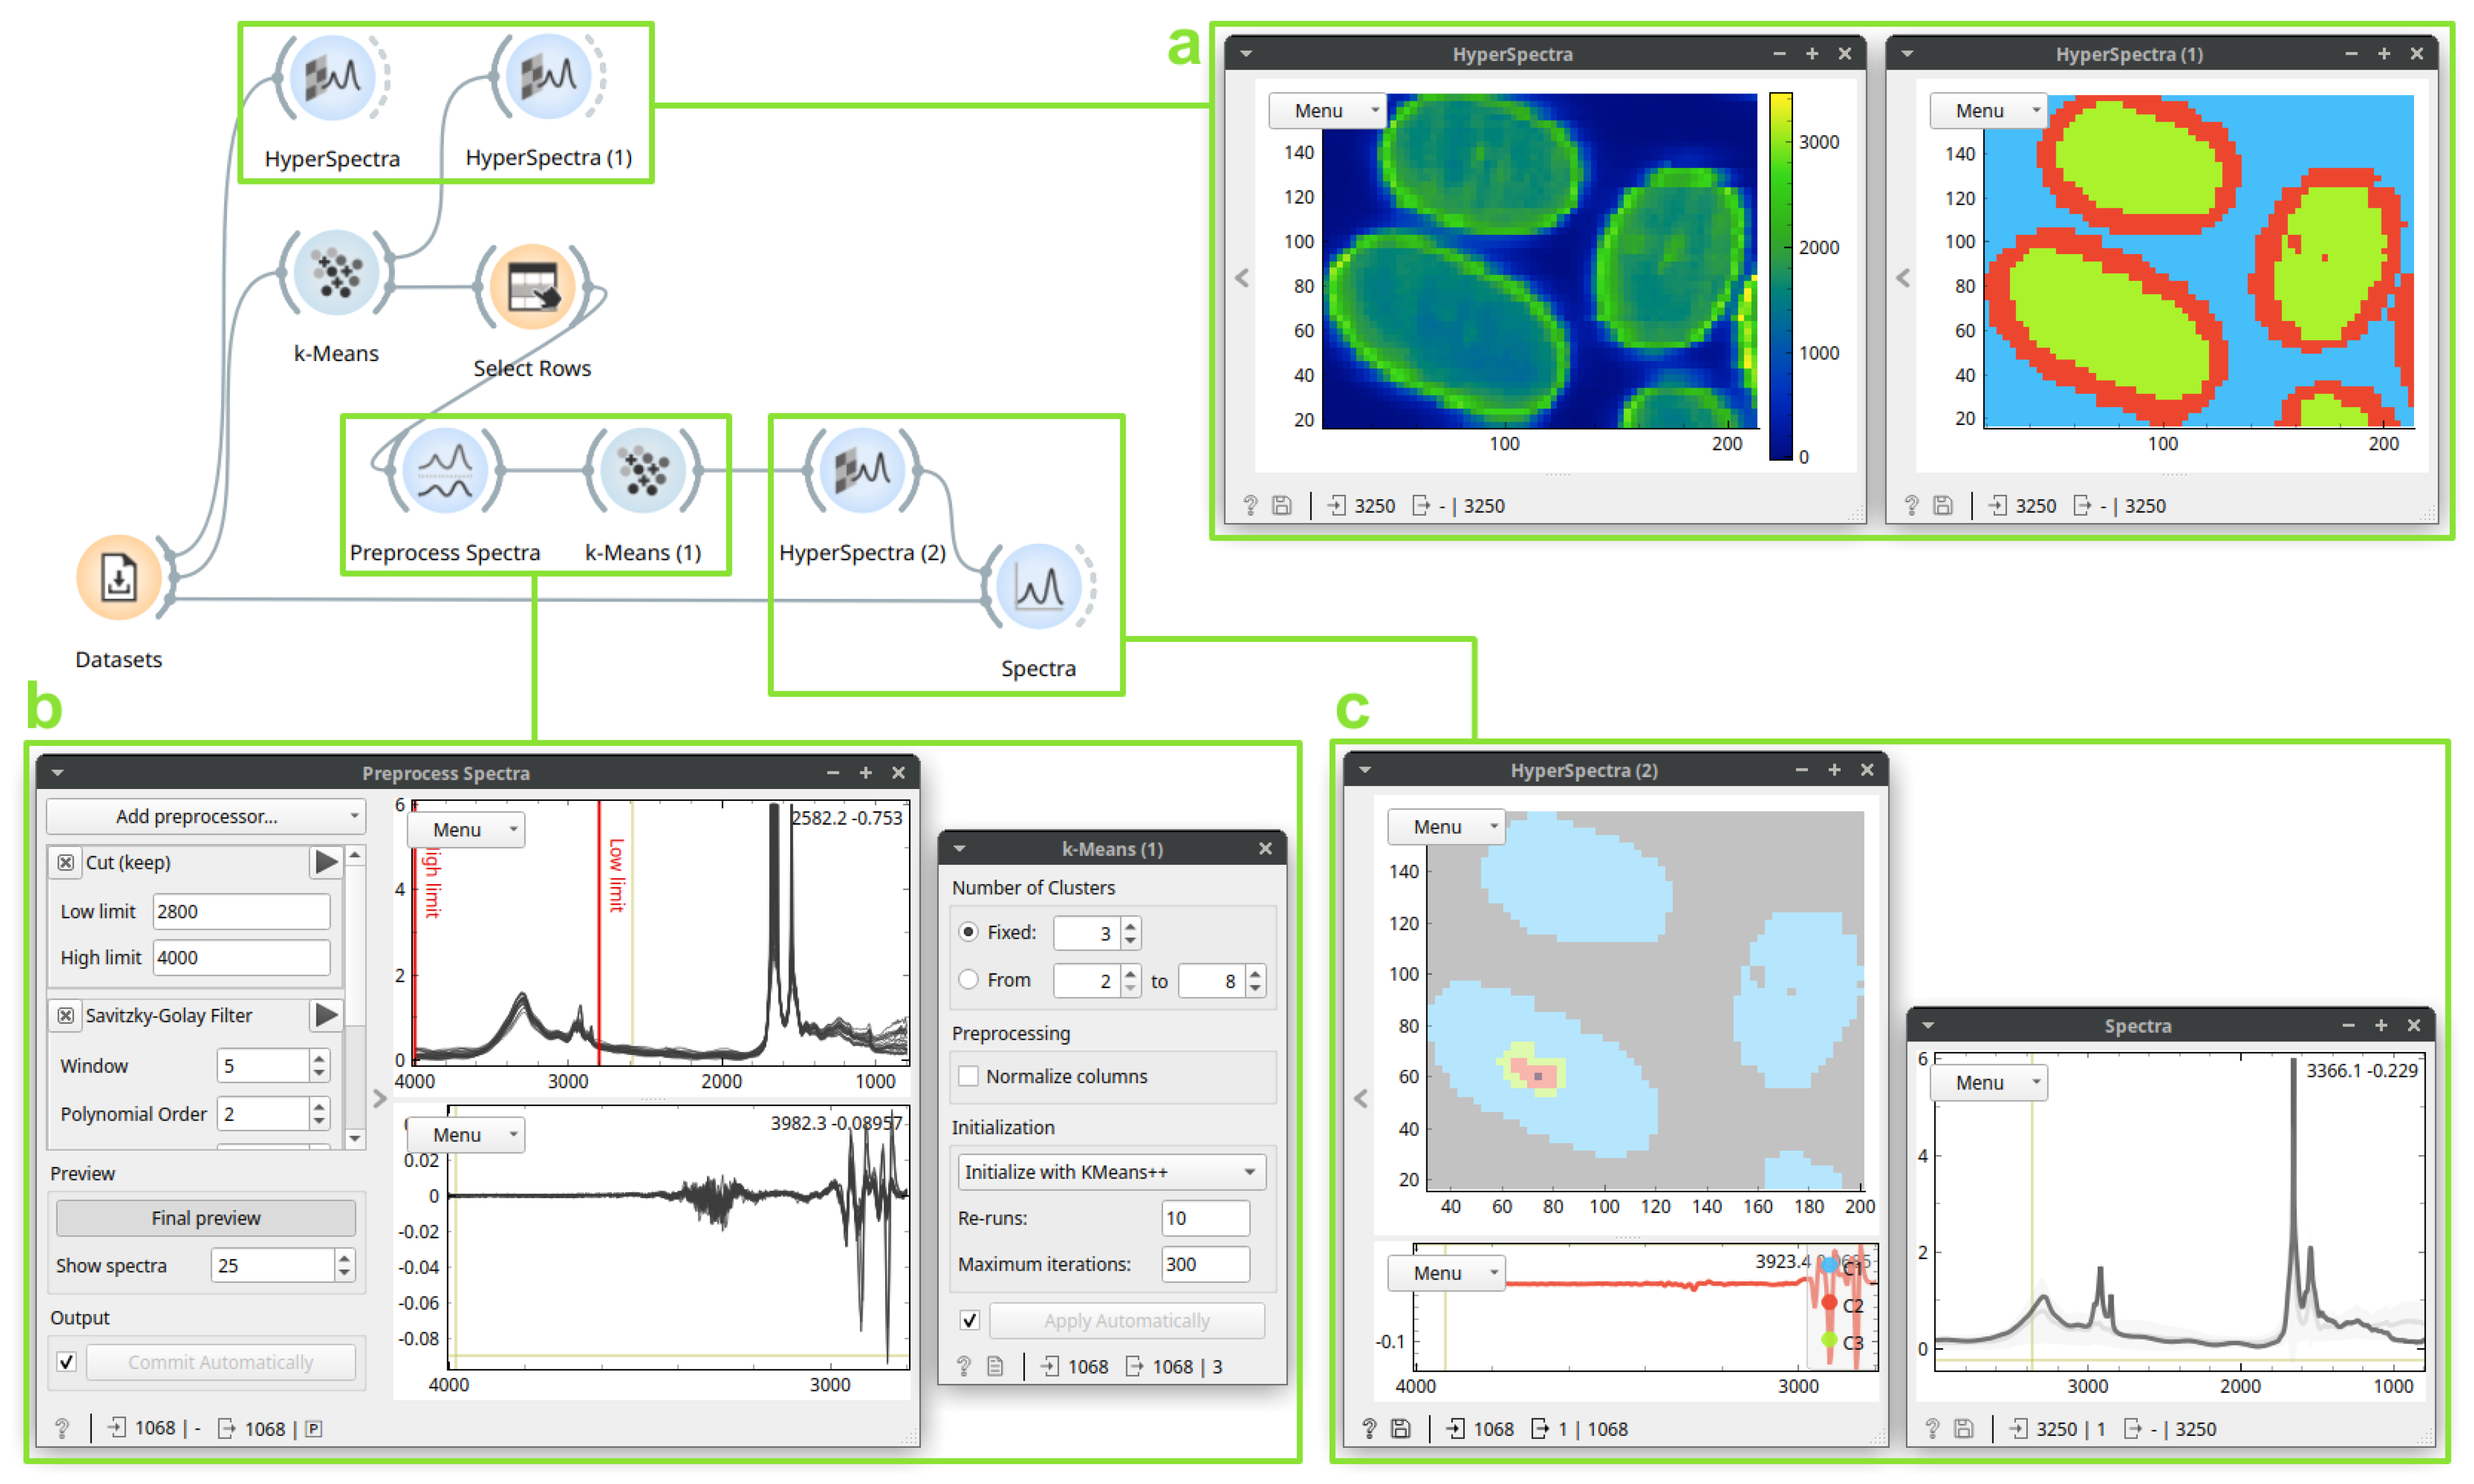The width and height of the screenshot is (2474, 1484).
Task: Open help in the HyperSpectra window
Action: (x=1250, y=506)
